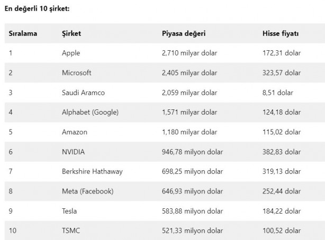Select NVIDIA's 946,78 milyon dolar value
The image size is (325, 240).
191,152
